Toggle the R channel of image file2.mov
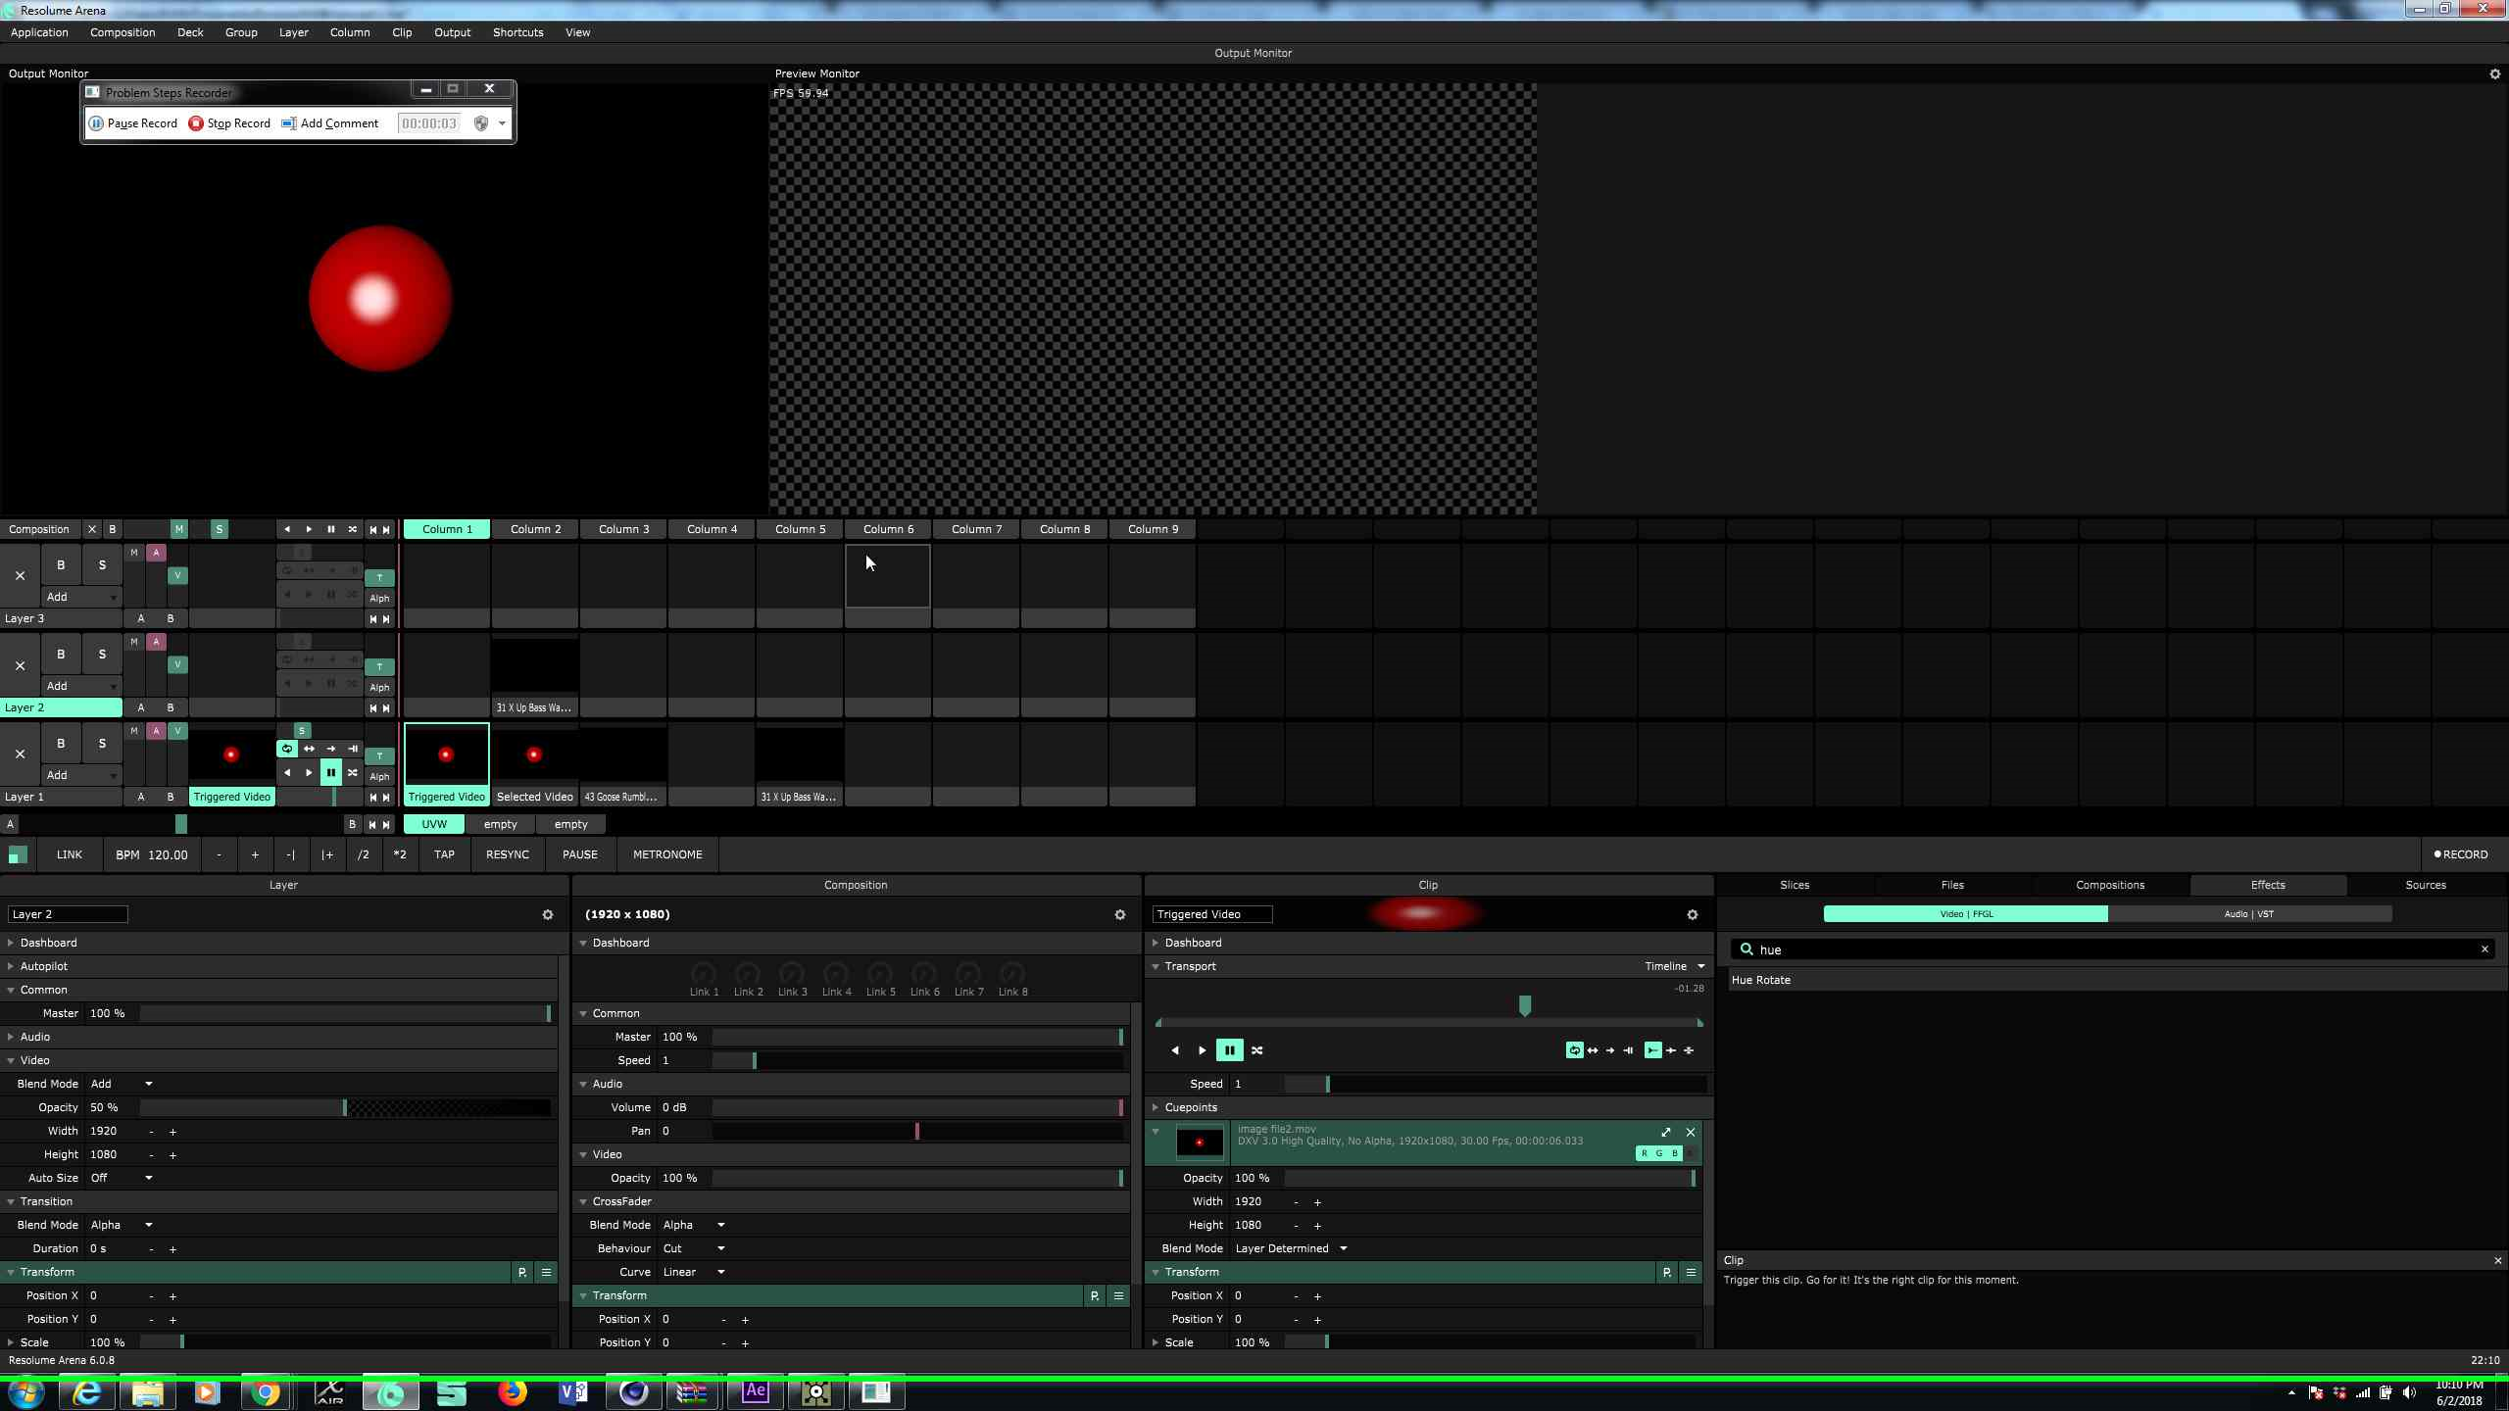The height and width of the screenshot is (1411, 2509). tap(1644, 1153)
